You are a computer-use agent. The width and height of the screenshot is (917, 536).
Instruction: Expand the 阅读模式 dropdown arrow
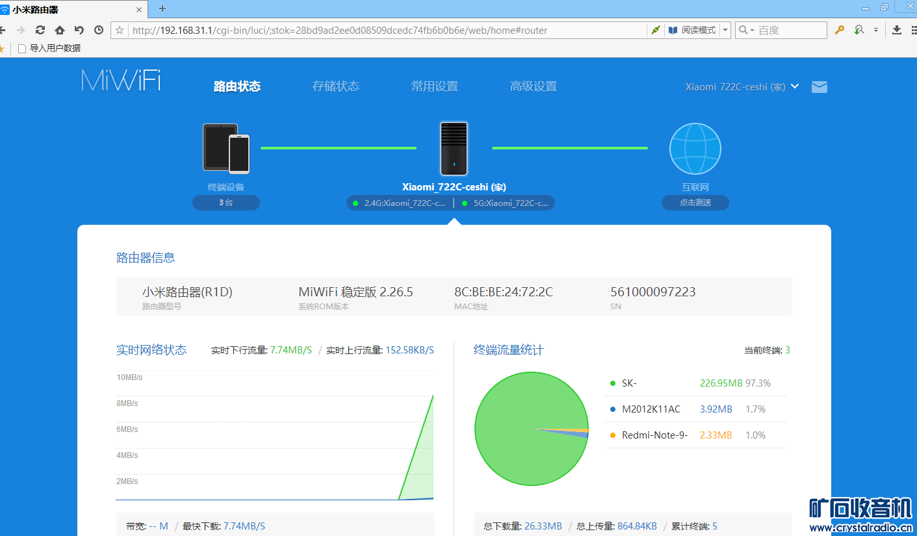tap(725, 30)
